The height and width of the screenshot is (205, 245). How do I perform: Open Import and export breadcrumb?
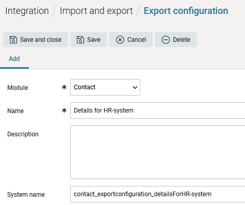(96, 11)
